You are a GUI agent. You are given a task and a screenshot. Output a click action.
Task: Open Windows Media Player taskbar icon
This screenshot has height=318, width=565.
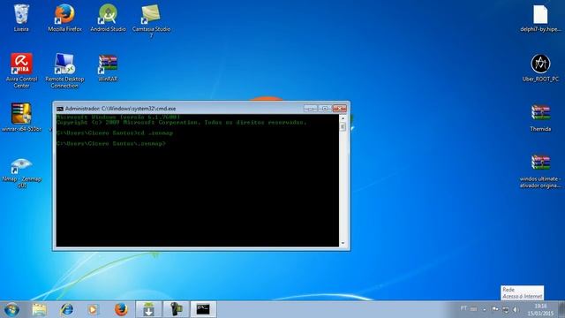point(94,309)
